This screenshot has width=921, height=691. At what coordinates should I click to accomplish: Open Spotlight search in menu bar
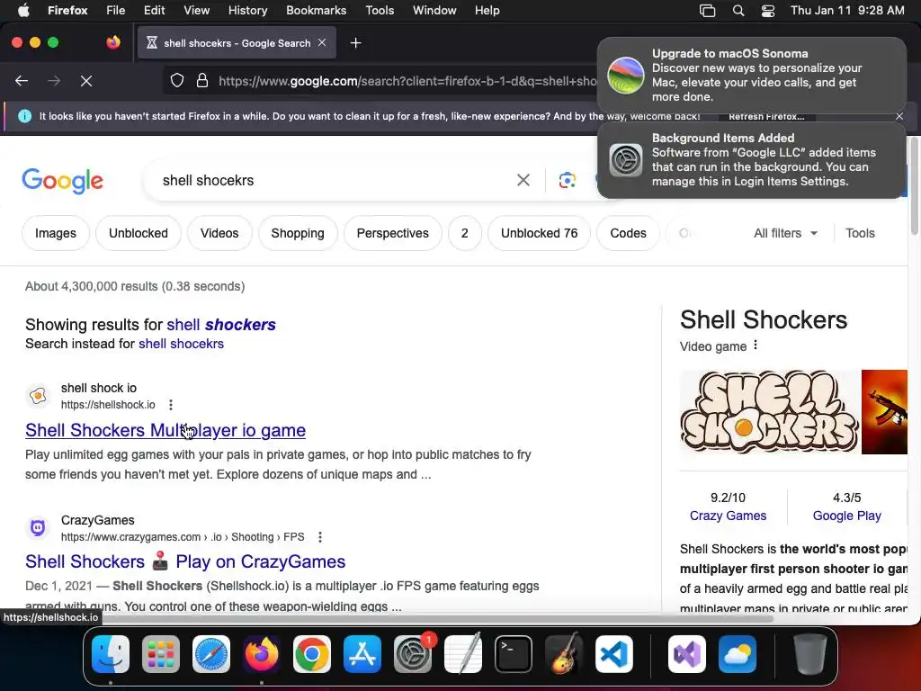click(x=738, y=10)
